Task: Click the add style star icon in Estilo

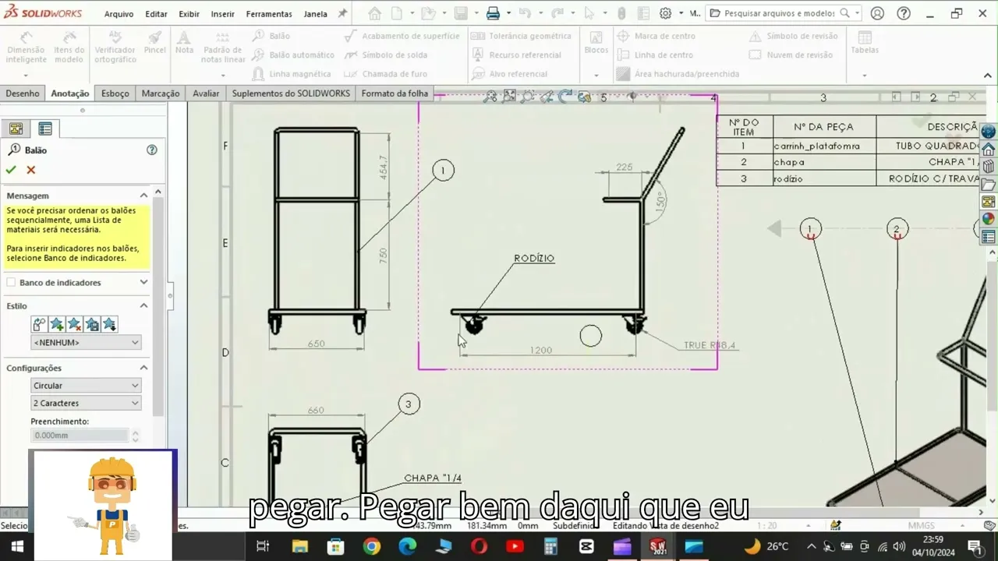Action: click(x=57, y=324)
